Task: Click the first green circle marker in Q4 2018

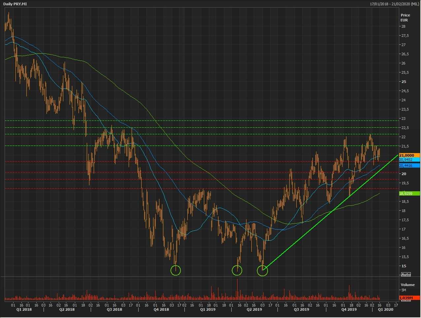Action: [176, 271]
